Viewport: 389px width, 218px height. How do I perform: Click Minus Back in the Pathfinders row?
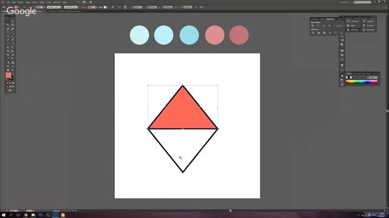(342, 33)
